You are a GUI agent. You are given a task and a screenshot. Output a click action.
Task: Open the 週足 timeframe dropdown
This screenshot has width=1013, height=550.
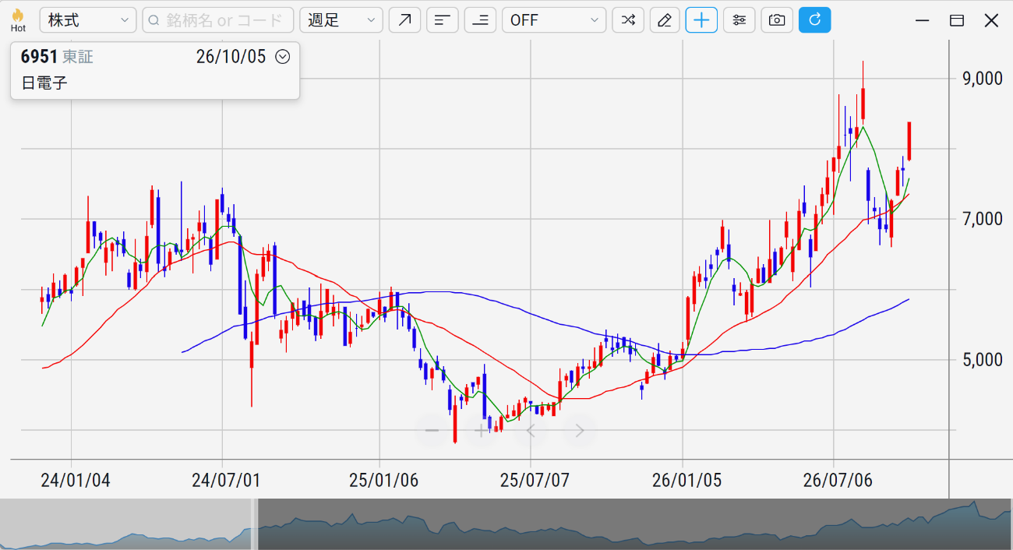click(x=341, y=20)
